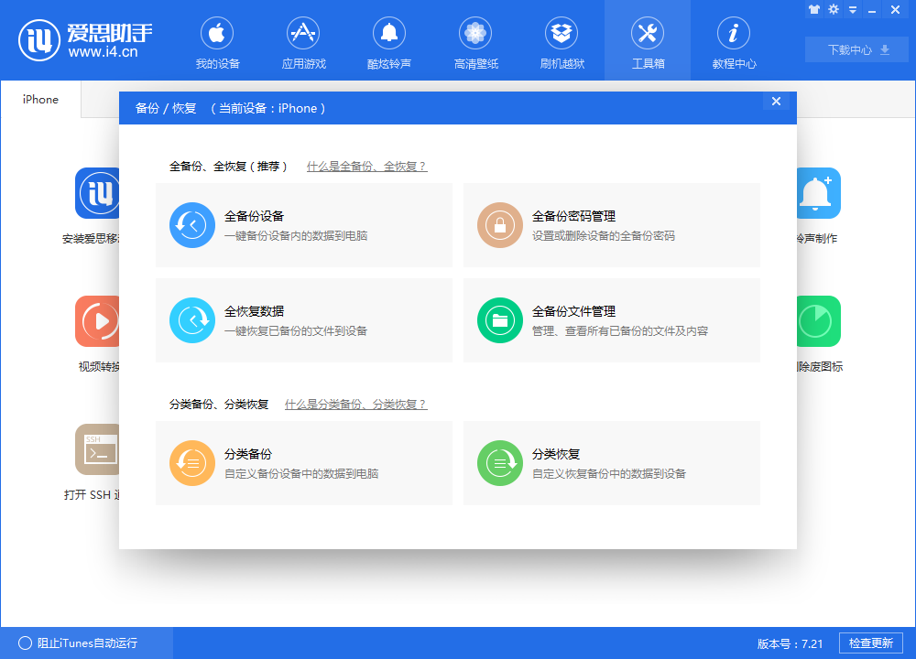916x659 pixels.
Task: Open the 应用游戏 app store section
Action: [x=302, y=41]
